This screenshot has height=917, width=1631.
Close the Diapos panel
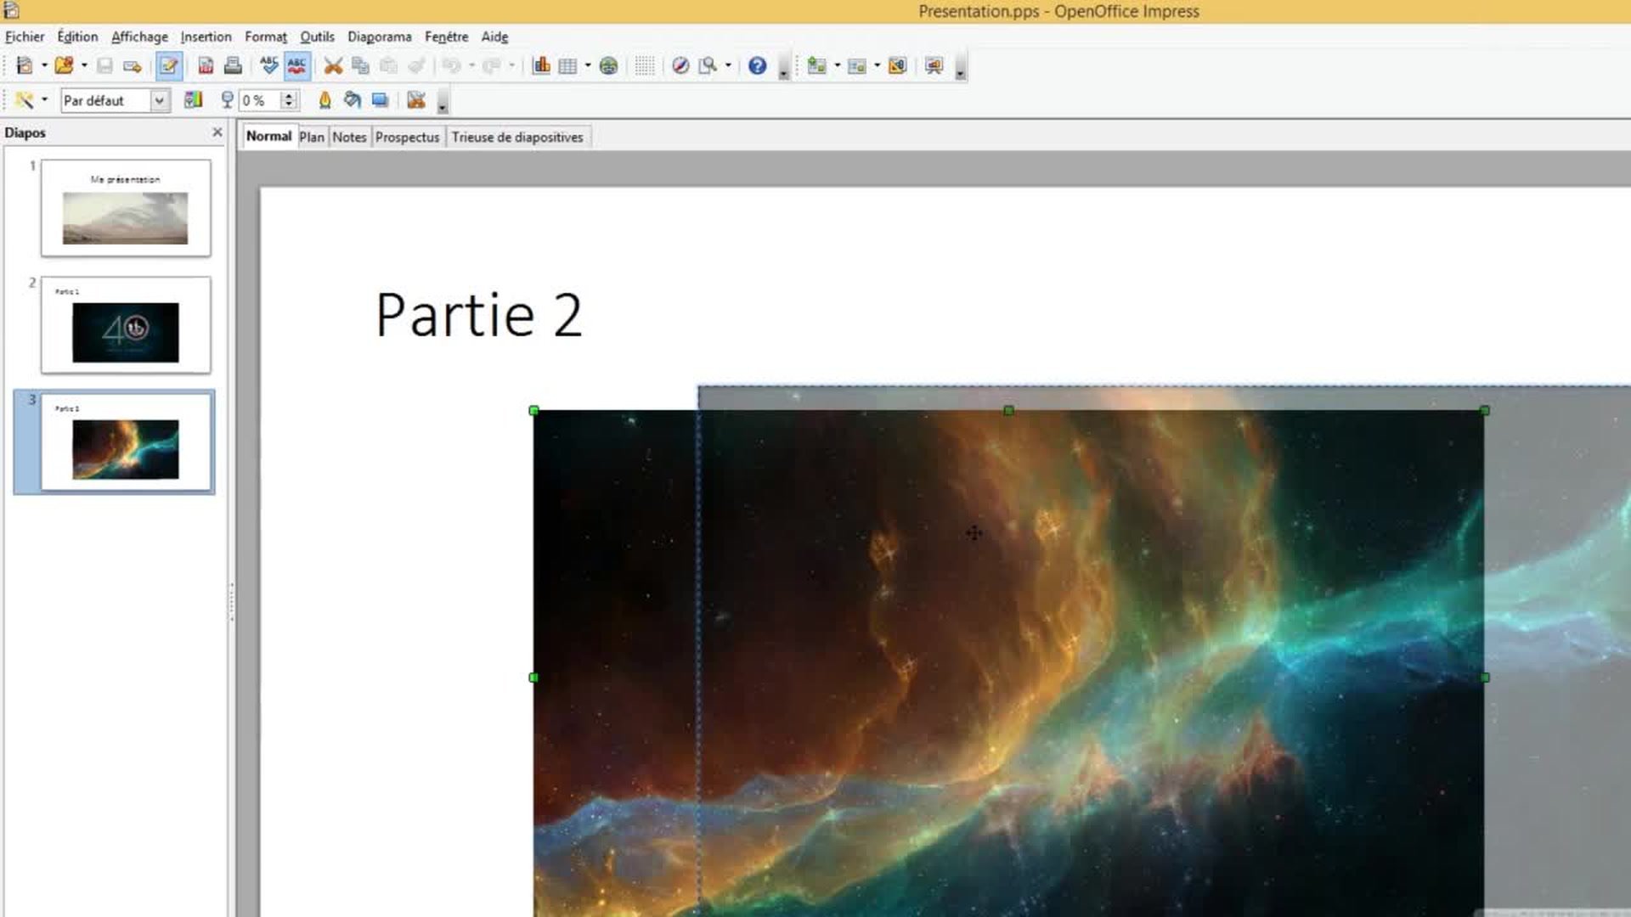pos(217,132)
